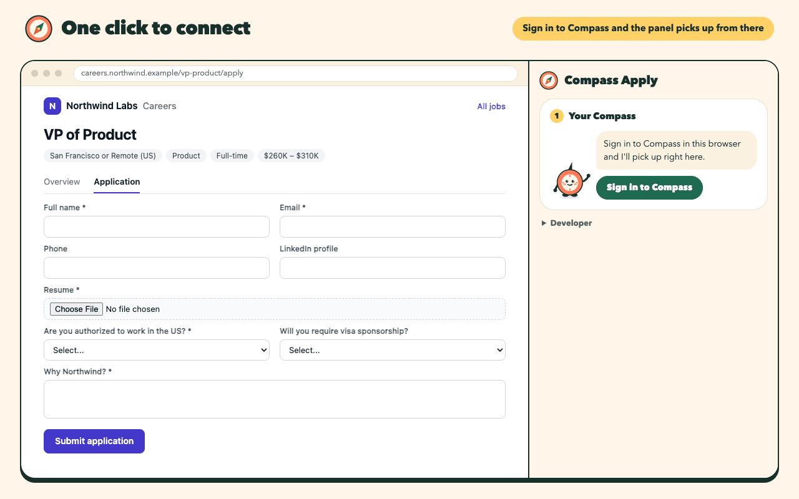Screen dimensions: 799x499
Task: Click the Your Compass step heading
Action: (602, 116)
